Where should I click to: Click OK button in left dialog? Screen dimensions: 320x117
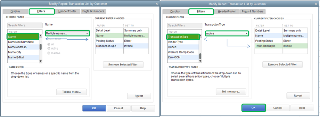(94, 108)
